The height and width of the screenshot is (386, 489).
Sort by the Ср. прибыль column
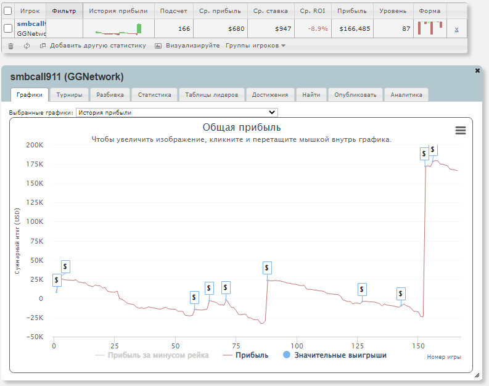[x=220, y=11]
